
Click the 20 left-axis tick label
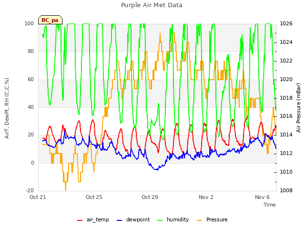[x=30, y=135]
